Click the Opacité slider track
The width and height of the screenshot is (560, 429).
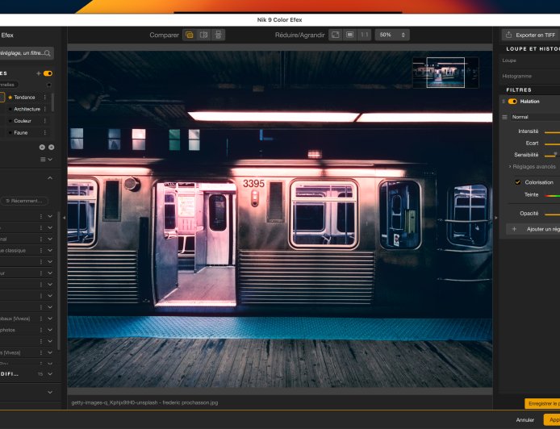[x=552, y=214]
